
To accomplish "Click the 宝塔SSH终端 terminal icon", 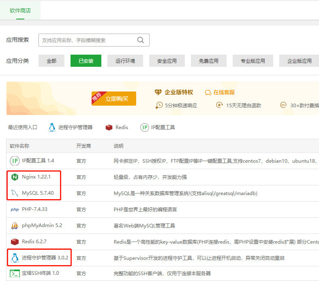I will click(x=15, y=273).
